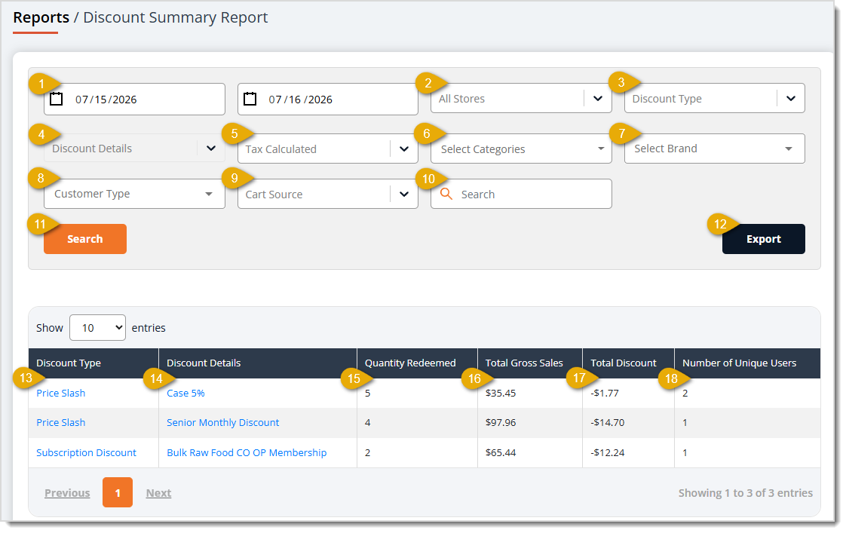The width and height of the screenshot is (846, 533).
Task: Go to Previous page
Action: tap(67, 492)
